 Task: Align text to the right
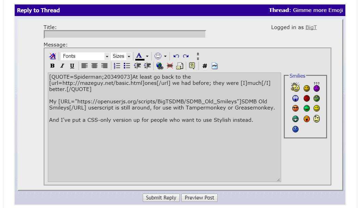click(105, 66)
